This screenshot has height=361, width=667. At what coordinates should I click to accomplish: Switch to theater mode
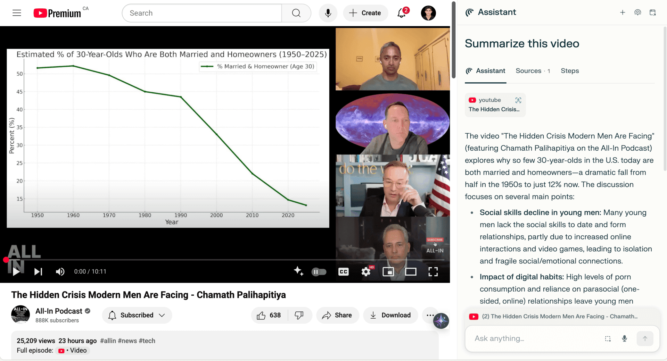411,272
